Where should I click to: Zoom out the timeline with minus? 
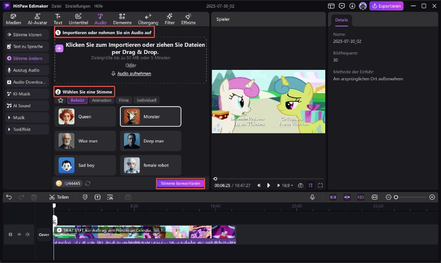tap(389, 197)
